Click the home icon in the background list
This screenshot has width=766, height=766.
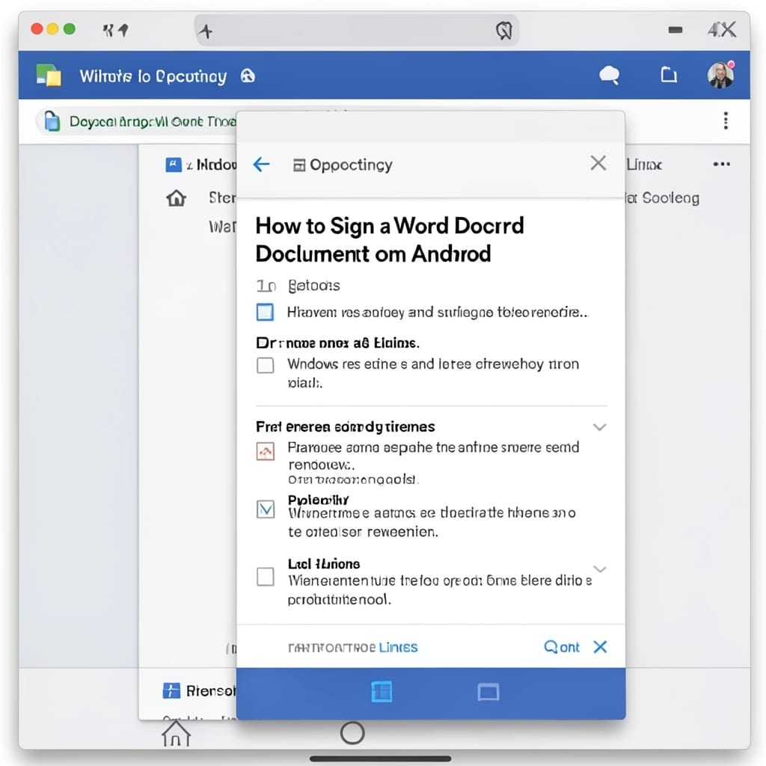pos(176,197)
